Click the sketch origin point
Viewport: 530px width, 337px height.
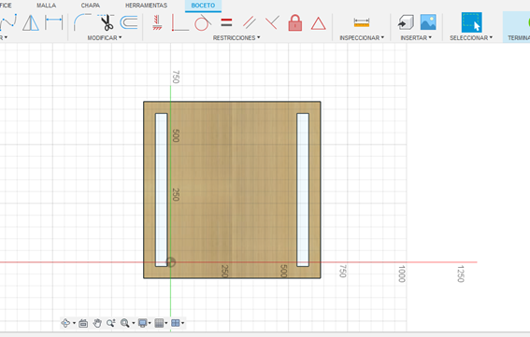[171, 262]
